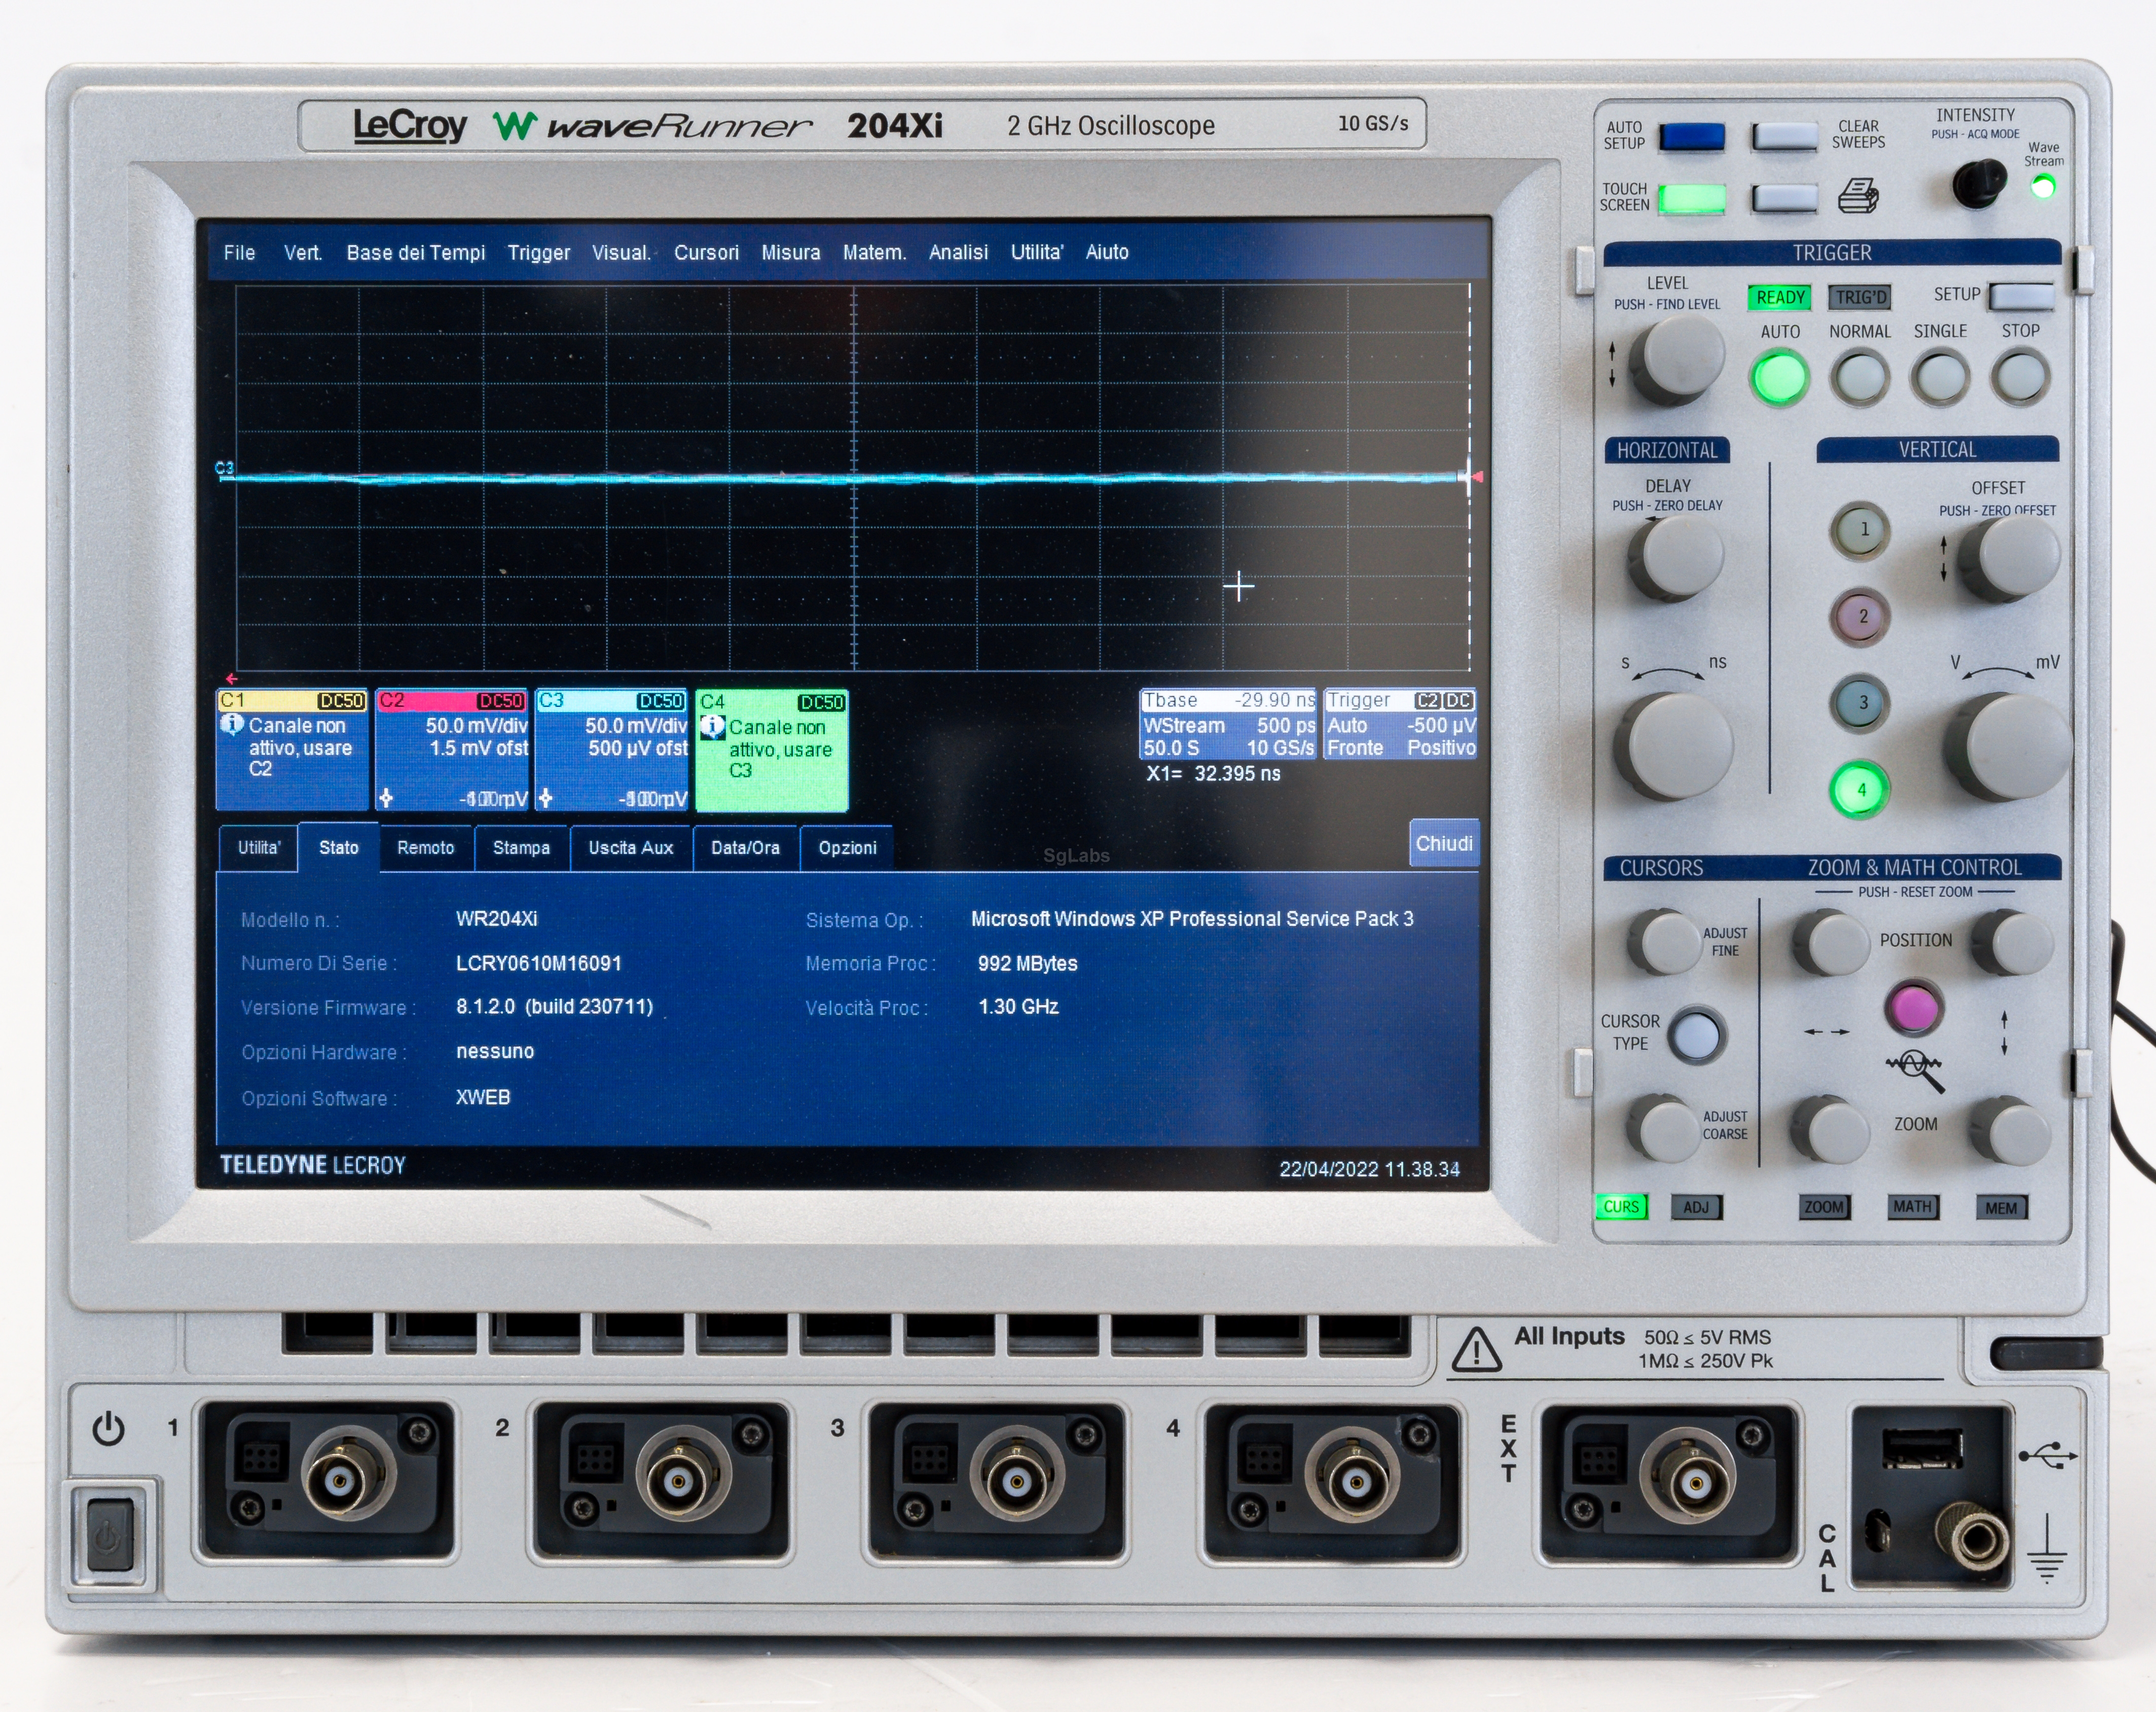Click the C3 offset marker icon
The height and width of the screenshot is (1712, 2156).
pos(545,799)
